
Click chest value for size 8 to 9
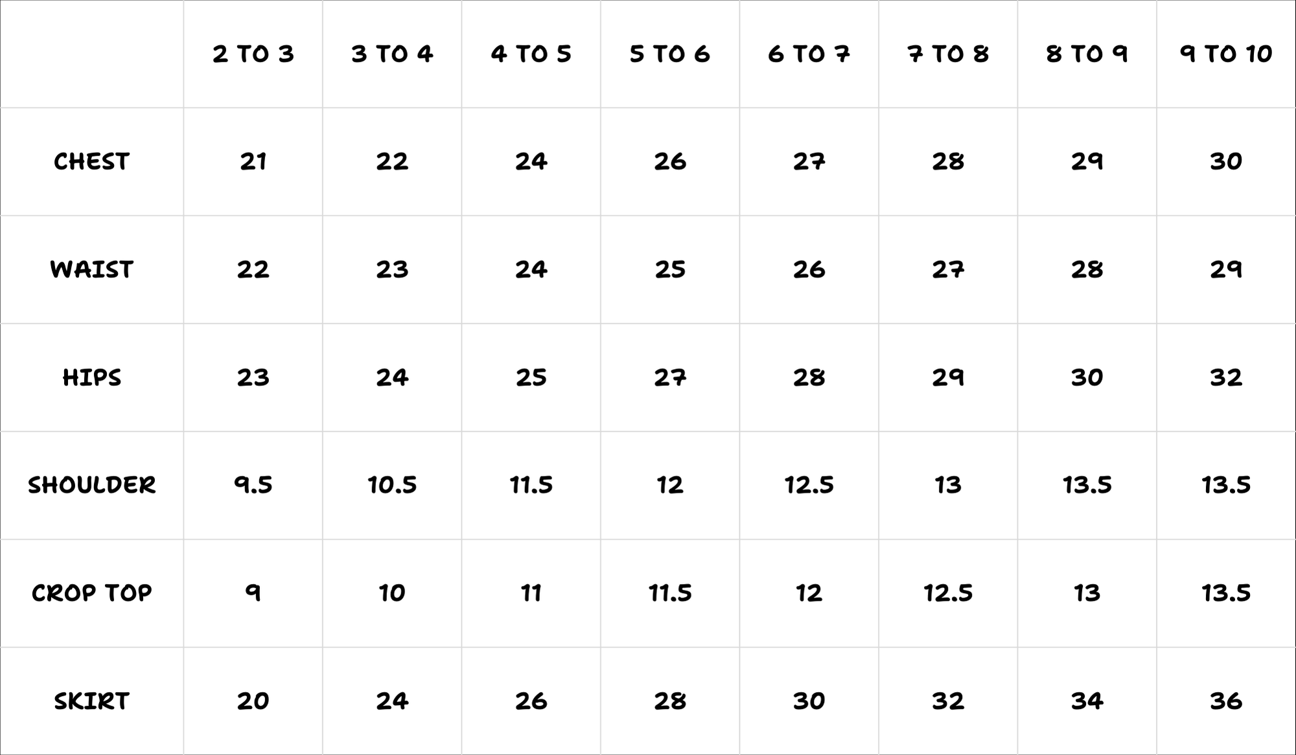(x=1087, y=161)
